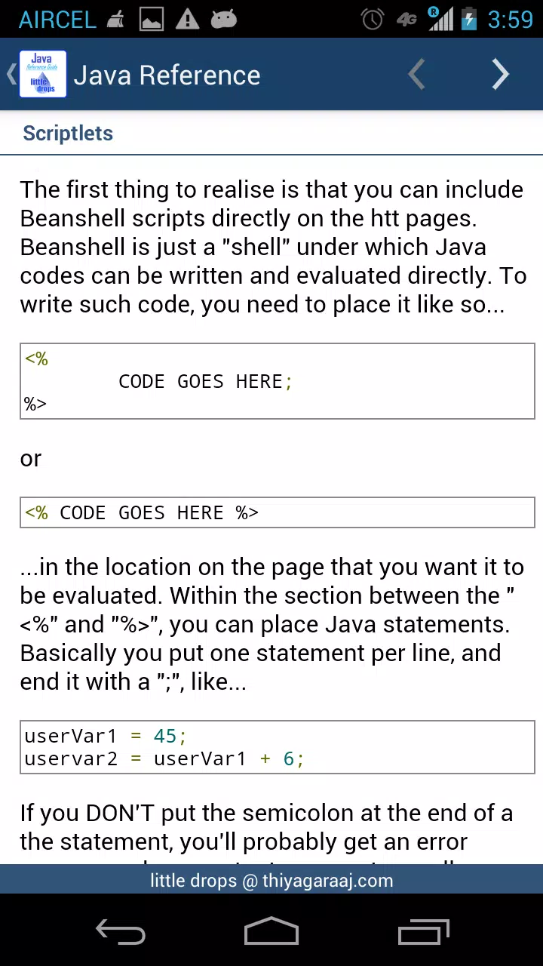
Task: Go to the previous page arrow
Action: [x=416, y=75]
